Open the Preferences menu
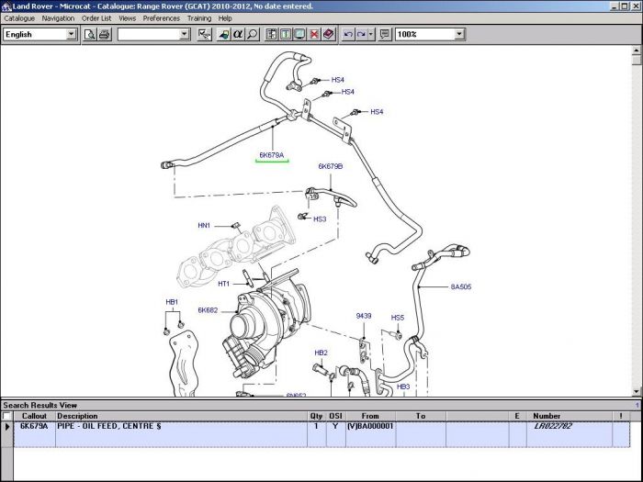The height and width of the screenshot is (482, 643). 161,18
